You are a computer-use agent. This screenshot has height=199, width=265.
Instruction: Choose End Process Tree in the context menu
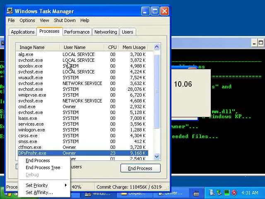coord(44,167)
